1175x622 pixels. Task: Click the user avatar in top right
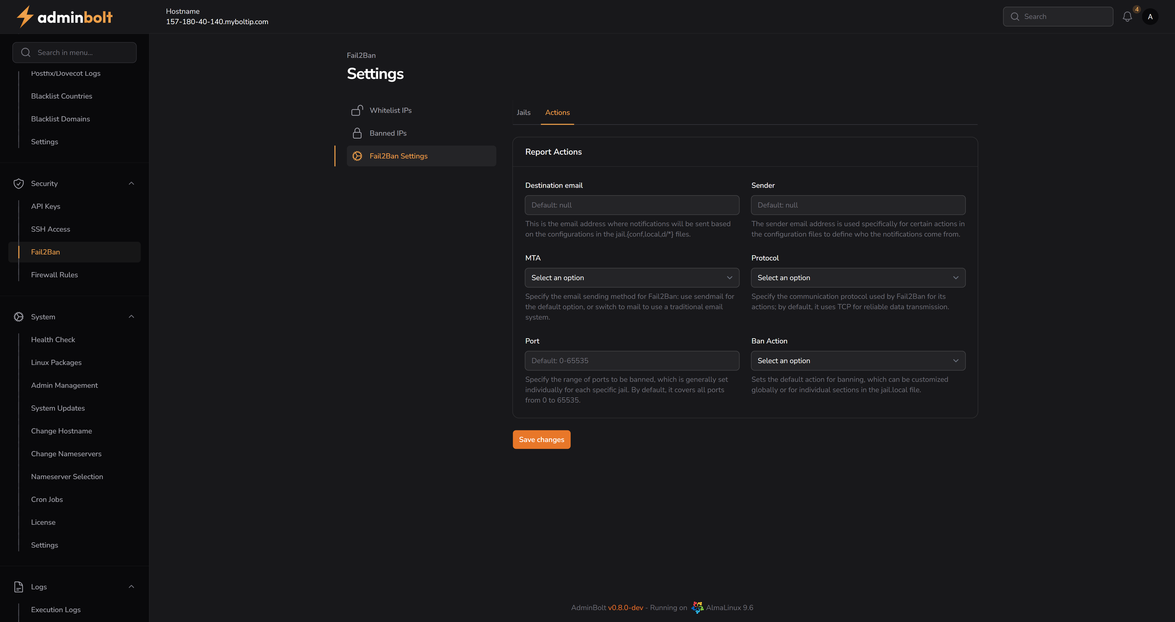pos(1150,16)
